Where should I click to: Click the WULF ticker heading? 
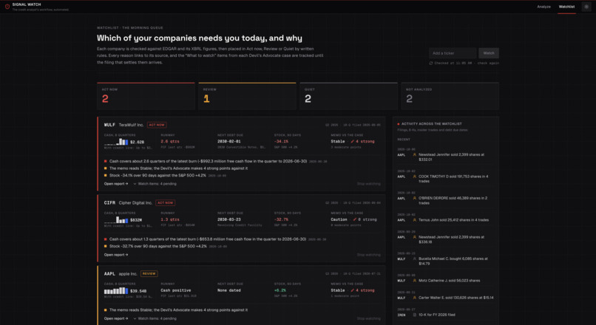(109, 125)
